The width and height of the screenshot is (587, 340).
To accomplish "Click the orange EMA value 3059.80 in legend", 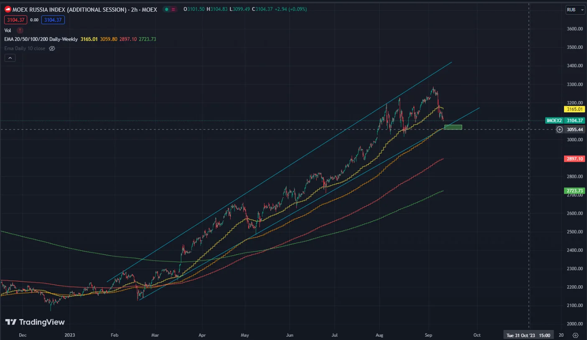I will pos(109,39).
